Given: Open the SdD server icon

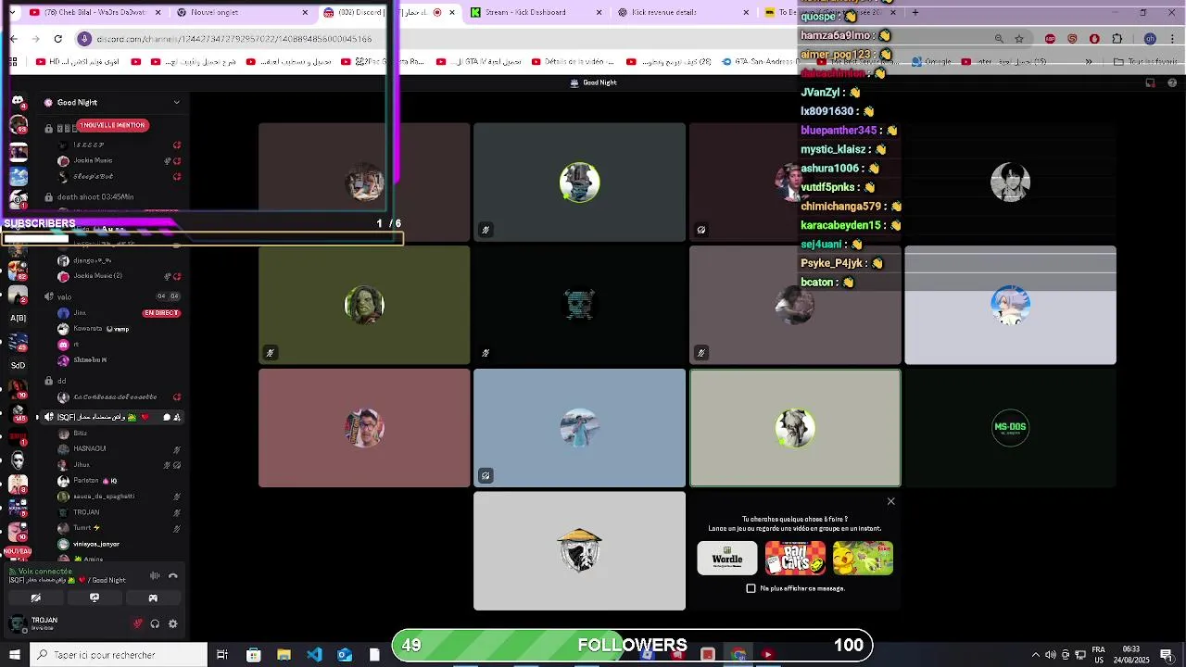Looking at the screenshot, I should [x=18, y=365].
